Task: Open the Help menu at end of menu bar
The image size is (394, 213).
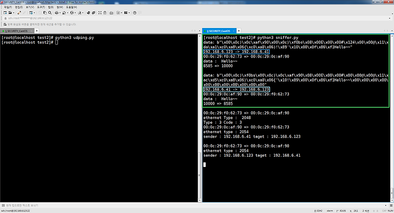Action: (72, 7)
